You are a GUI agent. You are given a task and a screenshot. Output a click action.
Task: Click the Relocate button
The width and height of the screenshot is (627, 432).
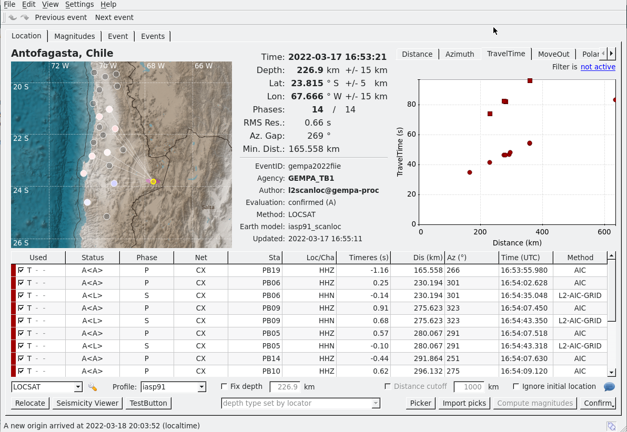click(30, 403)
